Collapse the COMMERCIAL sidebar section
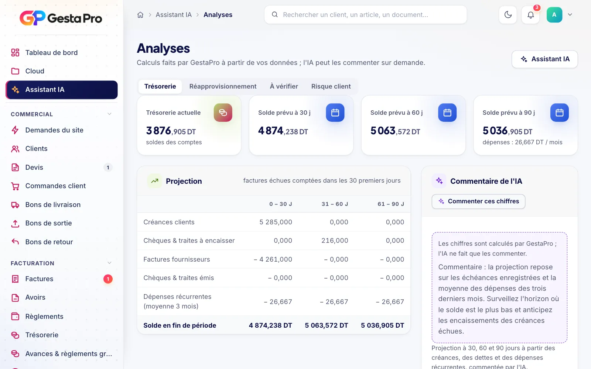This screenshot has width=591, height=369. (109, 114)
